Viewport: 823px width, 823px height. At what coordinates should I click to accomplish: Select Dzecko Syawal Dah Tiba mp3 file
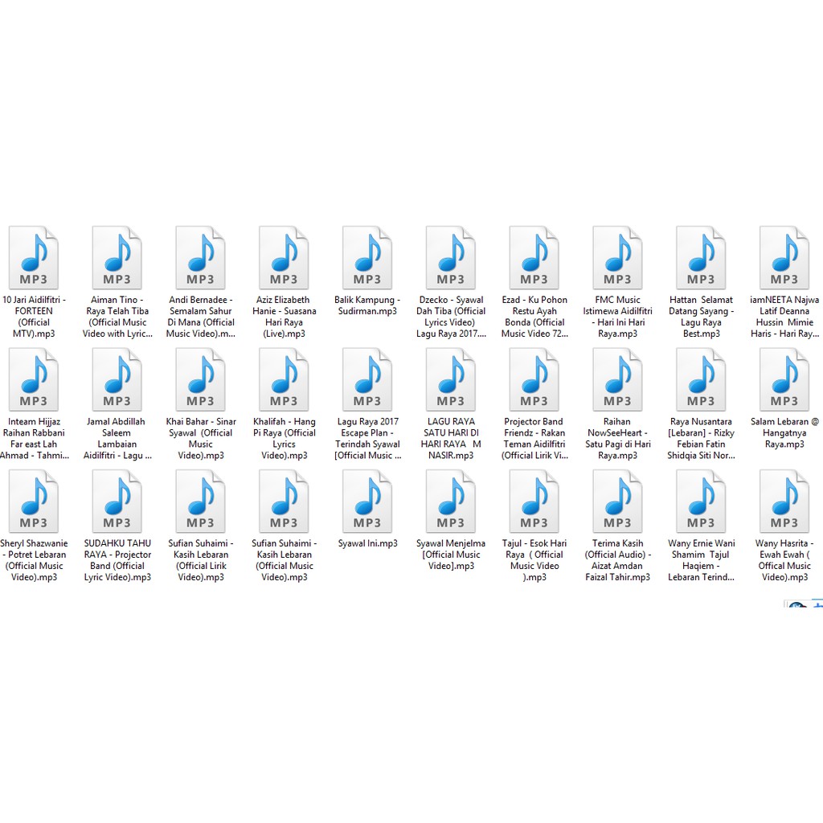(451, 258)
